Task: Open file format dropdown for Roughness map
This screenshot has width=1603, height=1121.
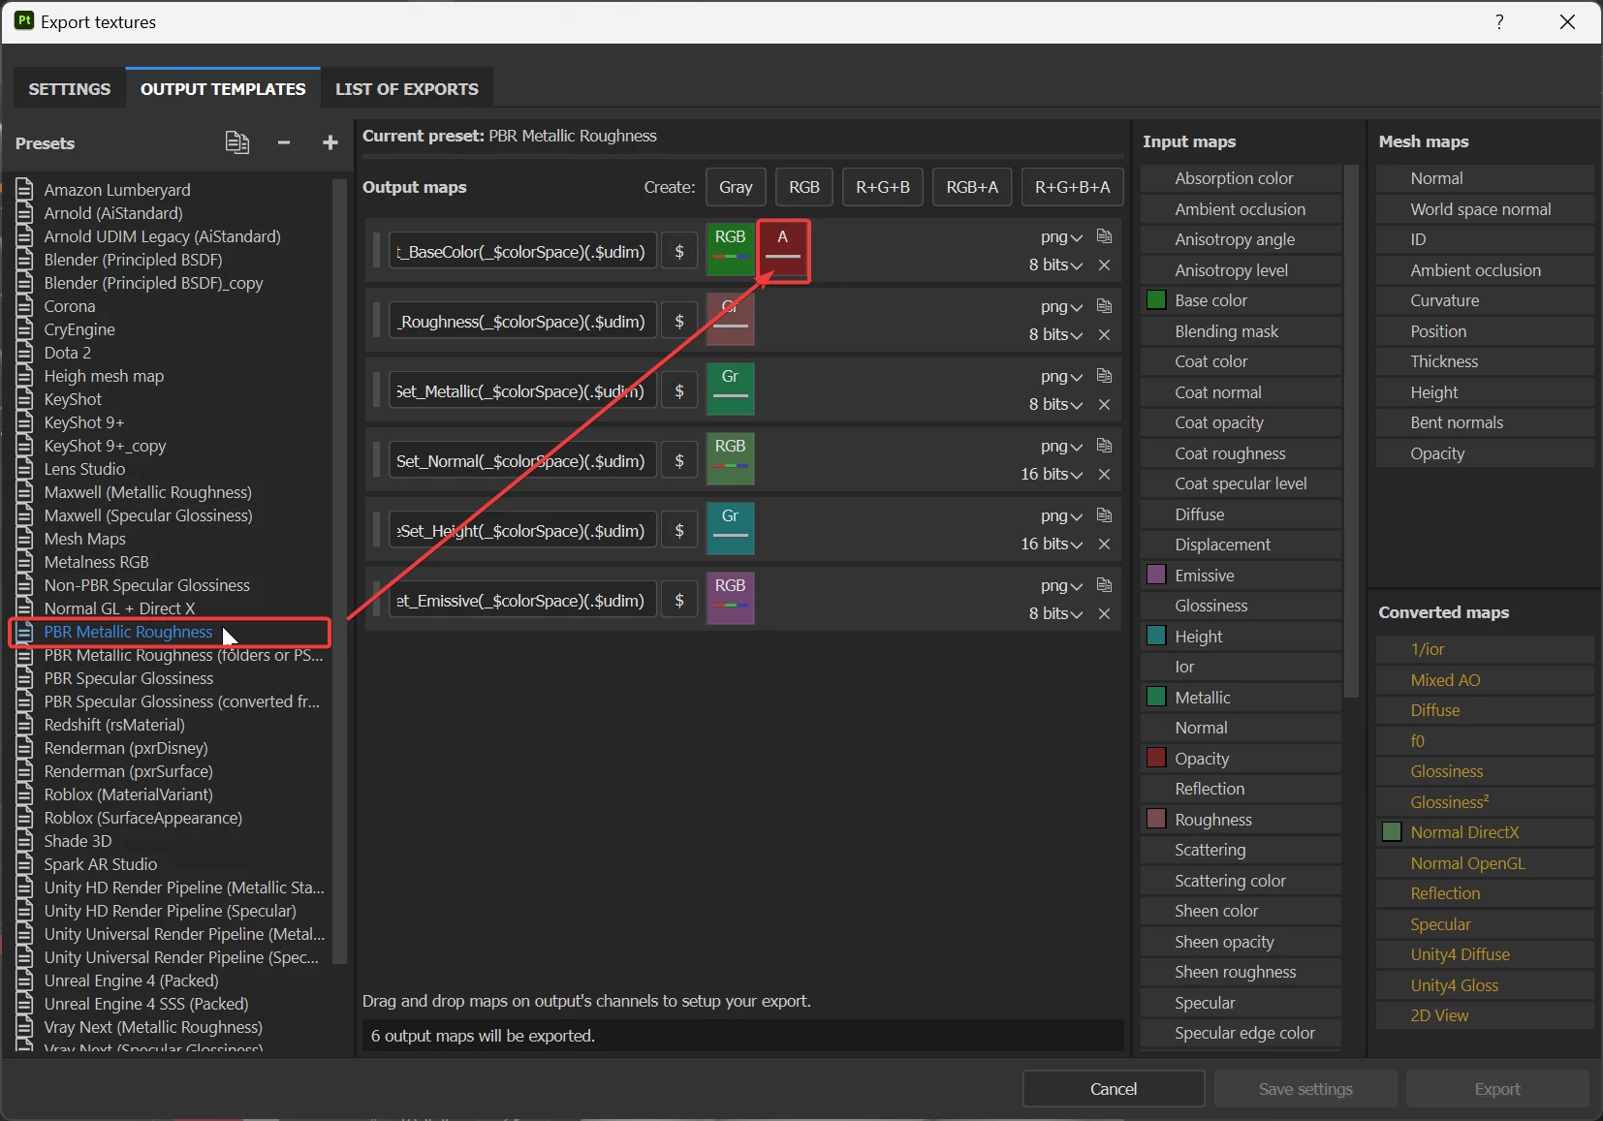Action: 1061,307
